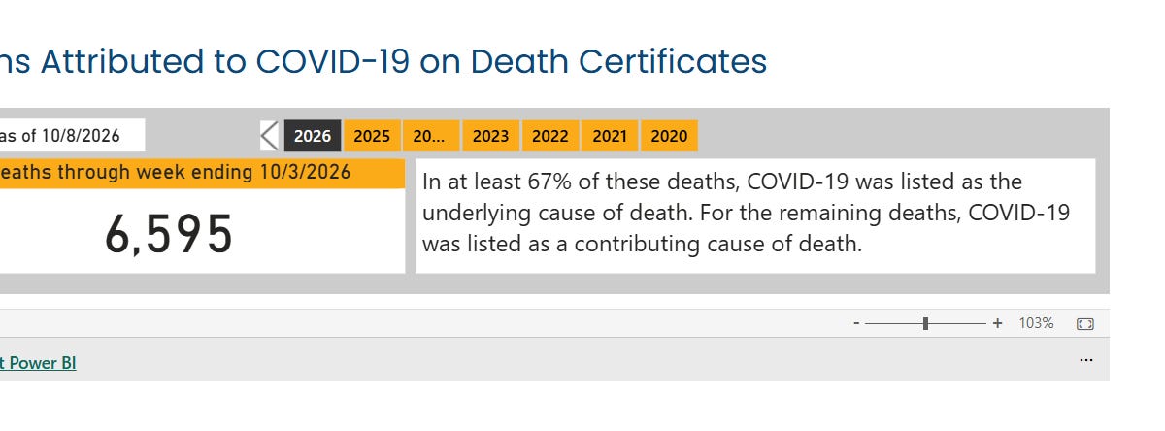This screenshot has width=1165, height=431.
Task: Click the COVID-19 Death Certificates page title
Action: [383, 62]
